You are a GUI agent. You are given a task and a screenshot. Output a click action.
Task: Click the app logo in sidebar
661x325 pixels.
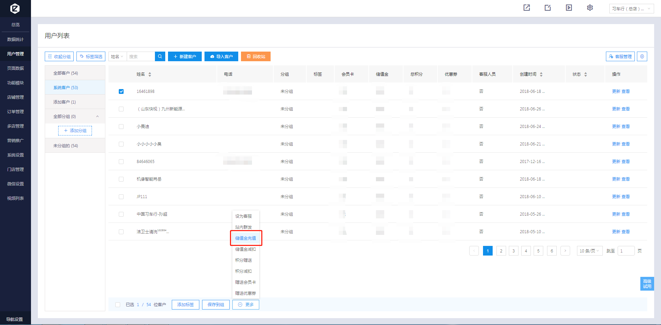click(15, 9)
